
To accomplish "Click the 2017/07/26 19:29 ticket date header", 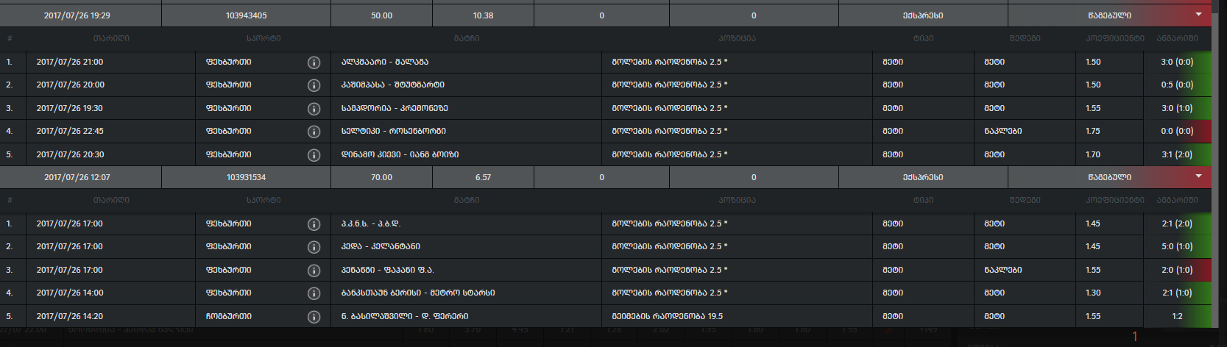I will (77, 15).
